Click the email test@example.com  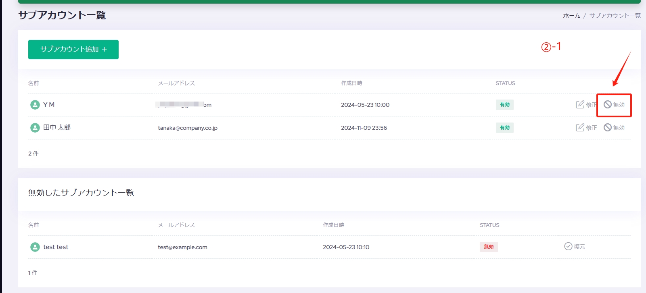[182, 247]
